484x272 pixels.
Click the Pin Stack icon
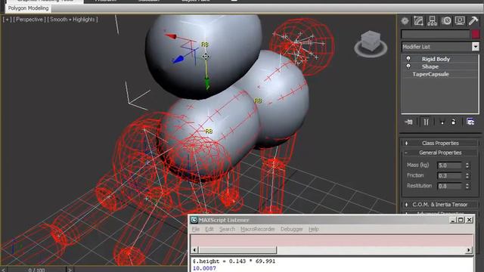pos(408,122)
